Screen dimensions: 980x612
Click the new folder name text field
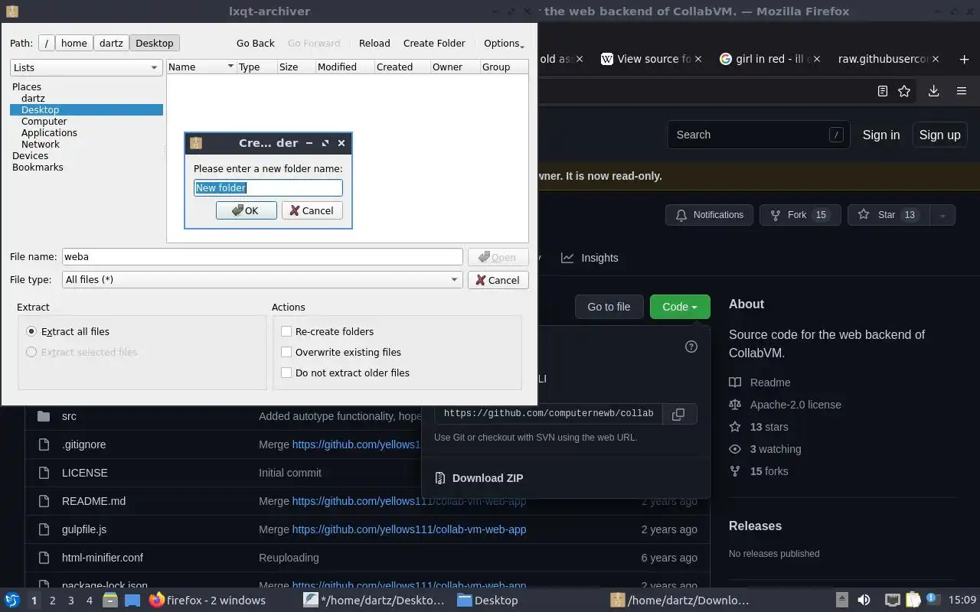tap(268, 187)
